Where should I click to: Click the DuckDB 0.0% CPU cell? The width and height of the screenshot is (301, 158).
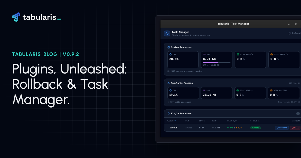202,128
